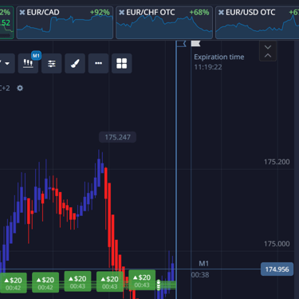Viewport: 299px width, 299px height.
Task: Click the high price tooltip 175.247
Action: tap(117, 137)
